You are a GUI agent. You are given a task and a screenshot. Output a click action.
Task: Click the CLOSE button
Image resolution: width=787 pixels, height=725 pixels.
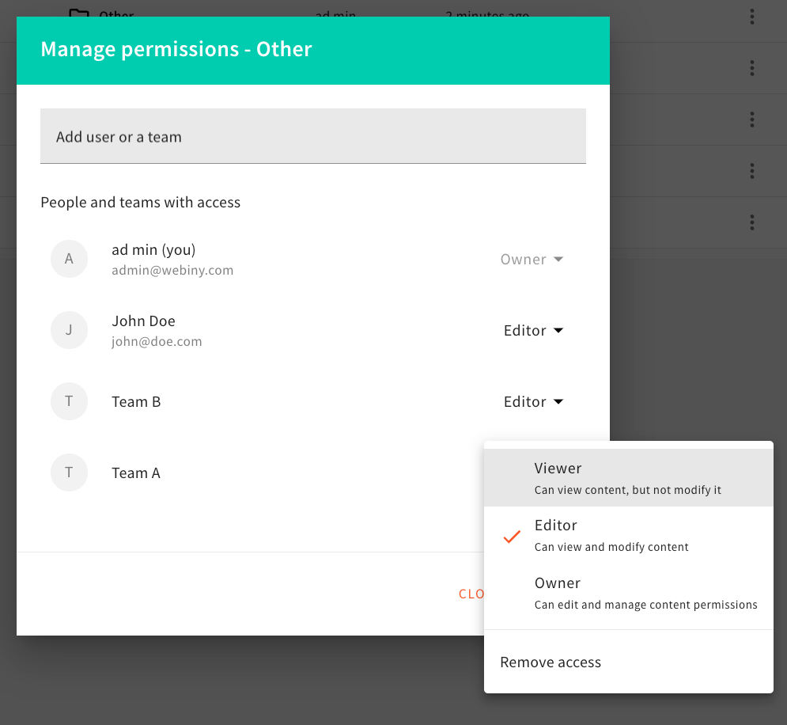click(473, 594)
